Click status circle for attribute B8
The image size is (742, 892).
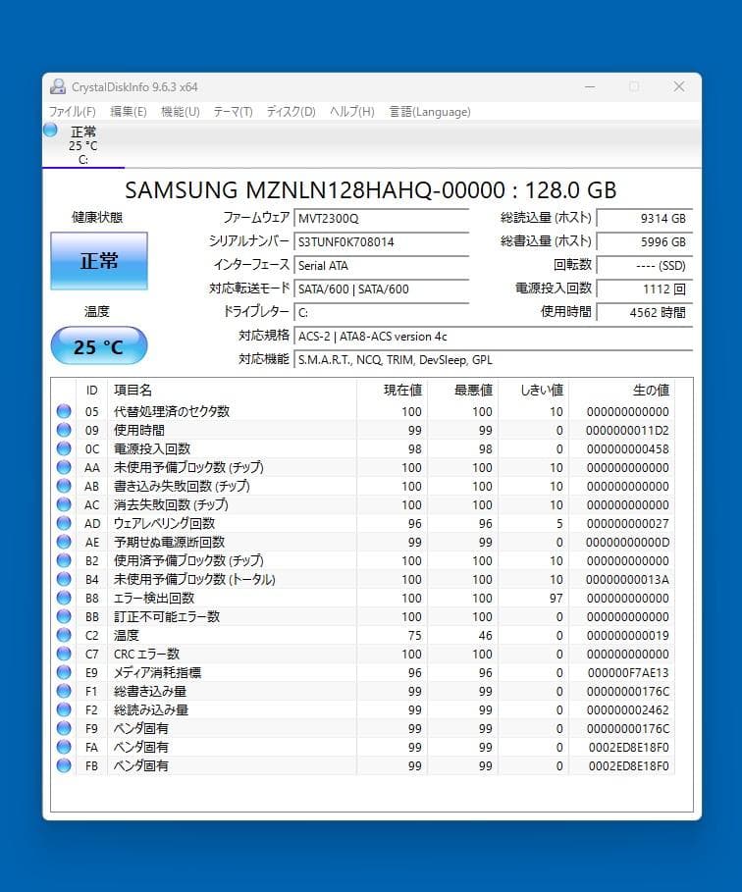64,598
